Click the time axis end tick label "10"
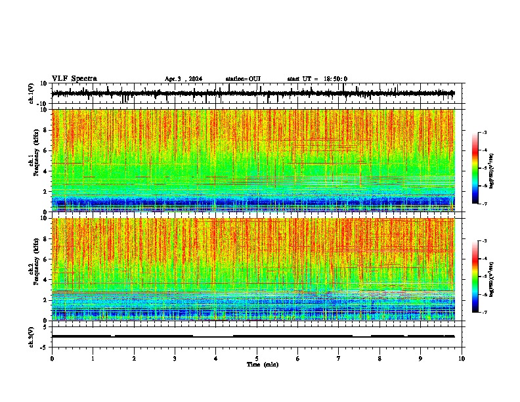This screenshot has height=402, width=520. (x=462, y=359)
